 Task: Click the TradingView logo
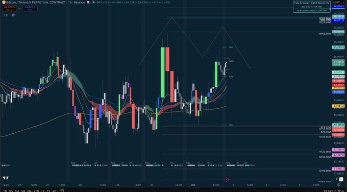6,178
